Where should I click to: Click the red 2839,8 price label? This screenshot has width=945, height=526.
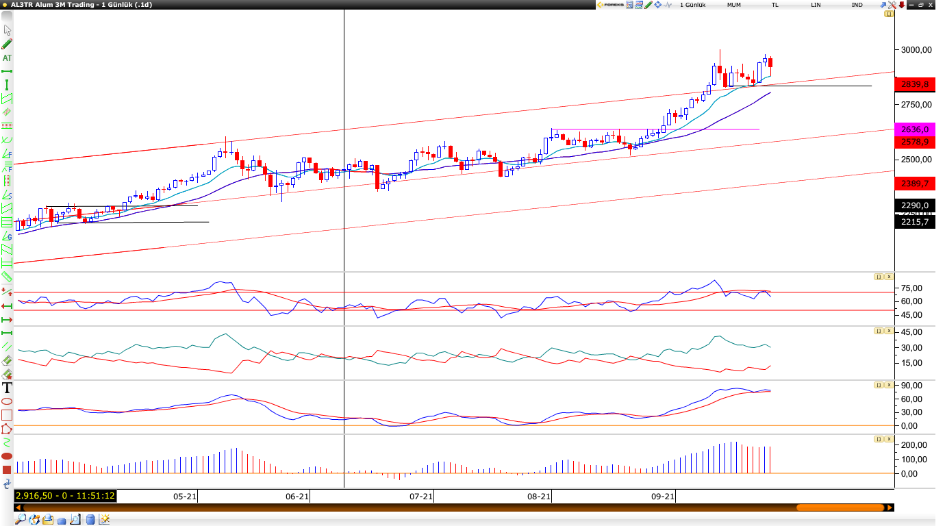[x=915, y=84]
